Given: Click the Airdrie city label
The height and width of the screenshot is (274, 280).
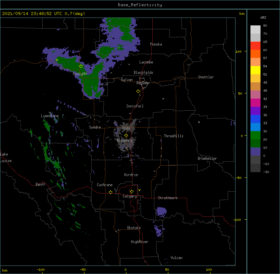Looking at the screenshot, I should click(131, 175).
